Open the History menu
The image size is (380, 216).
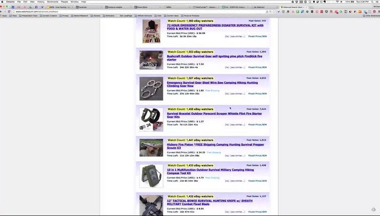[x=41, y=2]
